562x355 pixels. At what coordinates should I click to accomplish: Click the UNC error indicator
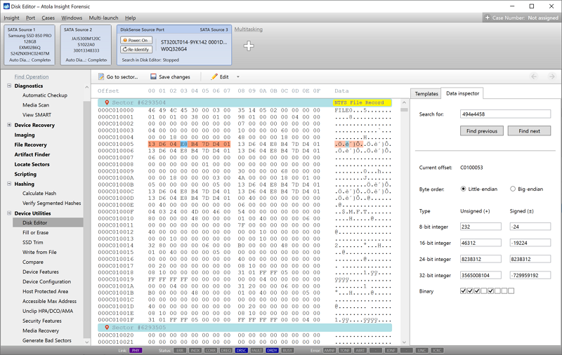point(422,350)
